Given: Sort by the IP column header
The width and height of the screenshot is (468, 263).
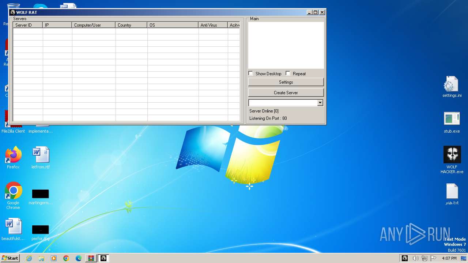Looking at the screenshot, I should (x=57, y=25).
